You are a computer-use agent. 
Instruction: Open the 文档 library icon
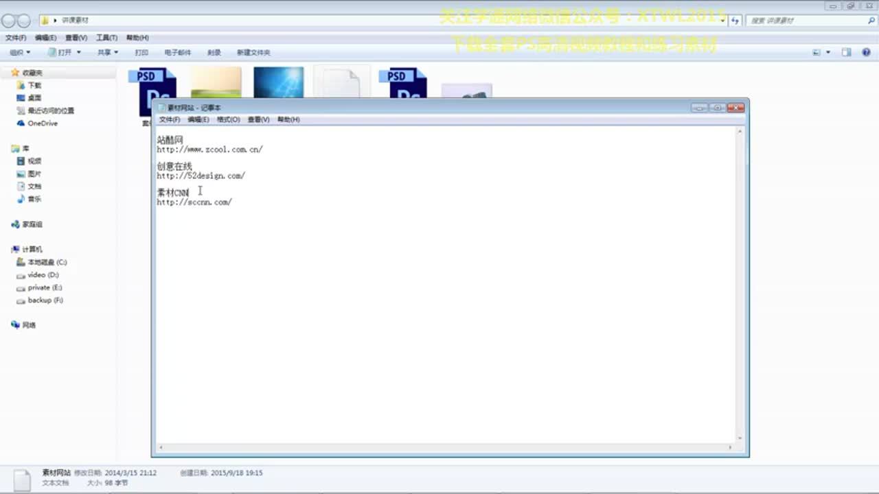[21, 187]
